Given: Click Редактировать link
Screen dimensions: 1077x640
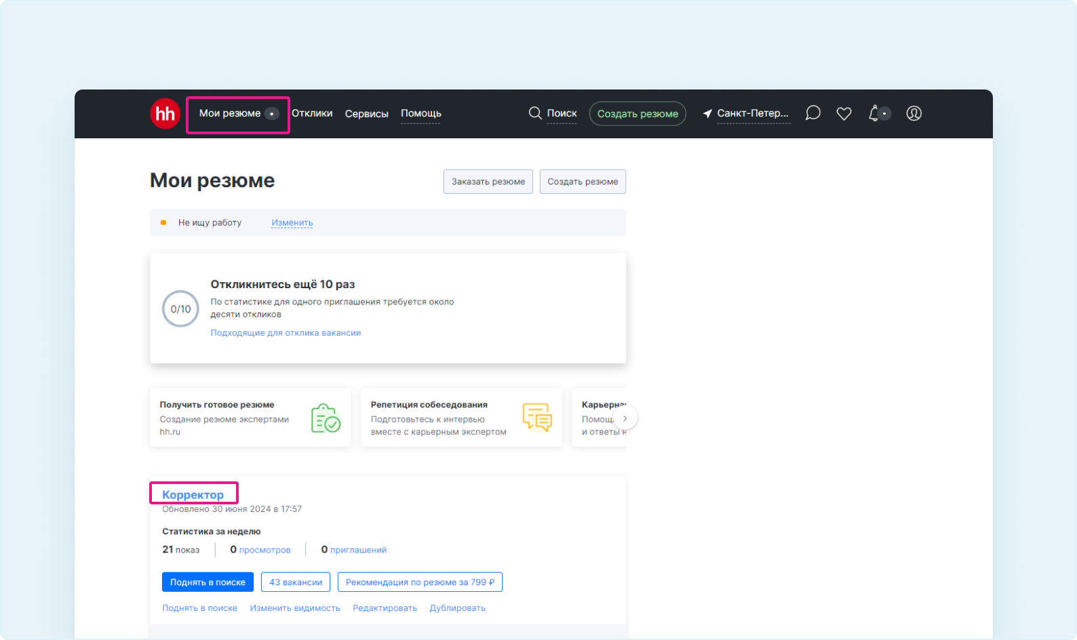Looking at the screenshot, I should pos(385,608).
